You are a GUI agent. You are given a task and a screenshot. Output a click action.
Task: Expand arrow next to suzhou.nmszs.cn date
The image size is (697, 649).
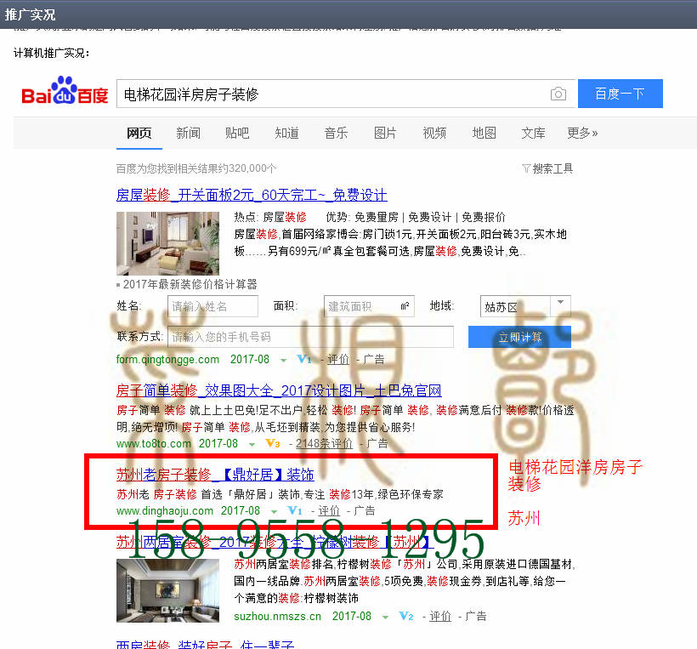[x=385, y=617]
